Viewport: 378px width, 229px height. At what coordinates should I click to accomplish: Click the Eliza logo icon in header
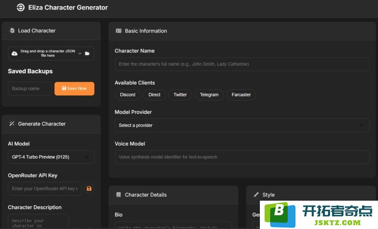pyautogui.click(x=20, y=8)
